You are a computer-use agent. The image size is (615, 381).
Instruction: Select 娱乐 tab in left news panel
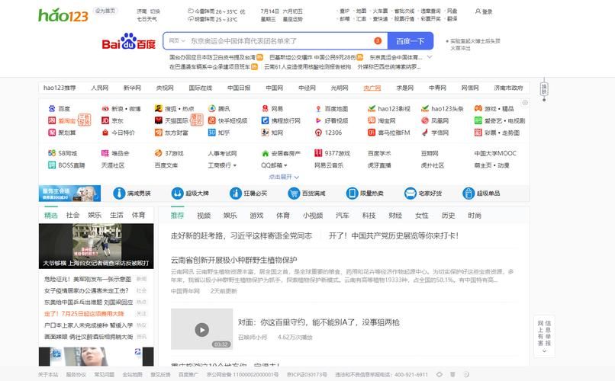[95, 215]
